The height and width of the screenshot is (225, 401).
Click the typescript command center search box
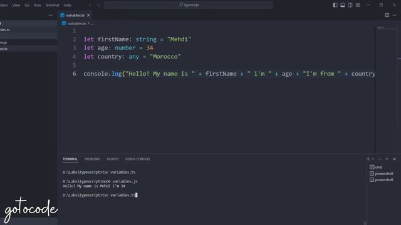point(188,5)
